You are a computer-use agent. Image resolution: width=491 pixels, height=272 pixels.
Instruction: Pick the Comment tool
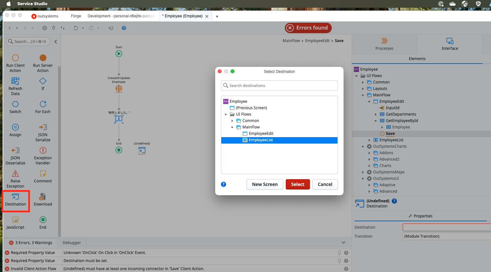(43, 176)
